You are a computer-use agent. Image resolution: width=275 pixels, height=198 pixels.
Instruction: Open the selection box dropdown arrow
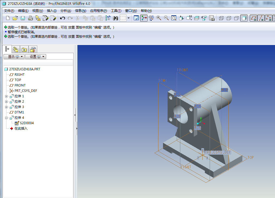[x=128, y=18]
